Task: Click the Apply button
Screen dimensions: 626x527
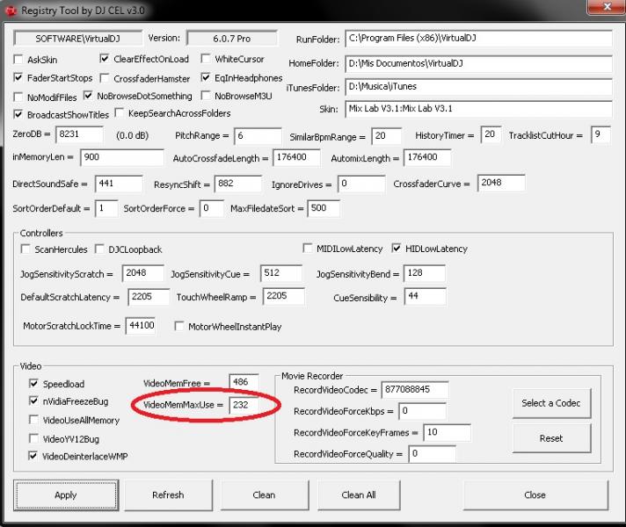Action: (x=66, y=495)
